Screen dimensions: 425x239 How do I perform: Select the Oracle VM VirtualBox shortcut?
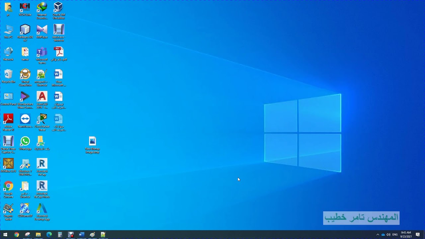click(58, 11)
